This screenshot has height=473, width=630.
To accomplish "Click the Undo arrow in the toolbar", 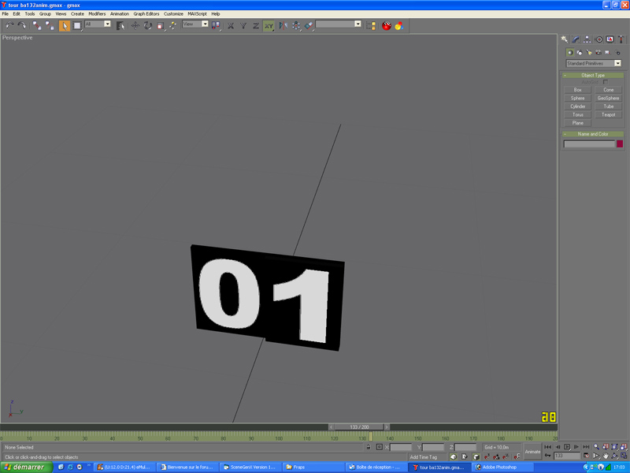I will coord(9,25).
